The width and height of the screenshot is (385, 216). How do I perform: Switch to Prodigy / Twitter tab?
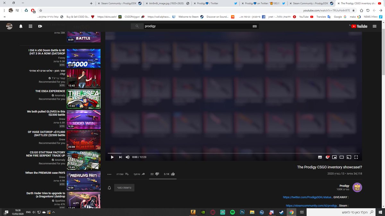[x=215, y=3]
